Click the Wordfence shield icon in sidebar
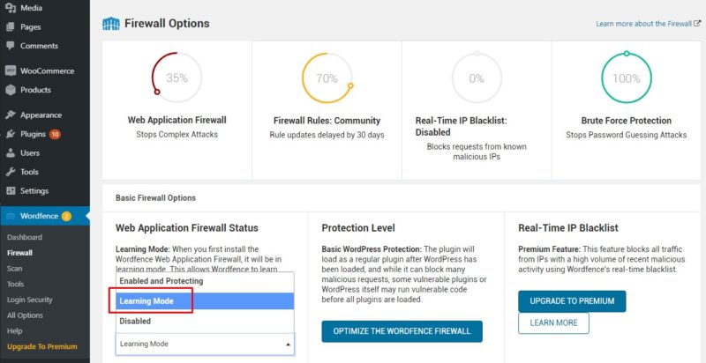Viewport: 706px width, 363px height. 11,216
